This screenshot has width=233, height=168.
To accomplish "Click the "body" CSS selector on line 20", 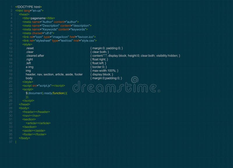I will [x=29, y=78].
